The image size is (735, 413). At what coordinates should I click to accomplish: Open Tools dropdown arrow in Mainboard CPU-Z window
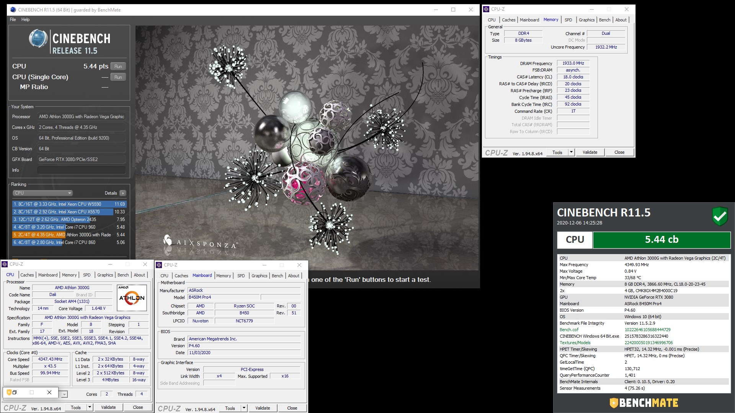[244, 408]
